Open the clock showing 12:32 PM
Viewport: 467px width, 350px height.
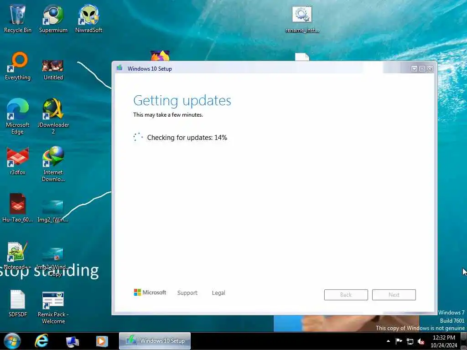click(444, 341)
